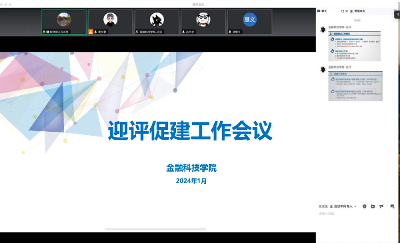
Task: Select the blue 慧义 avatar participant tile
Action: pos(250,22)
